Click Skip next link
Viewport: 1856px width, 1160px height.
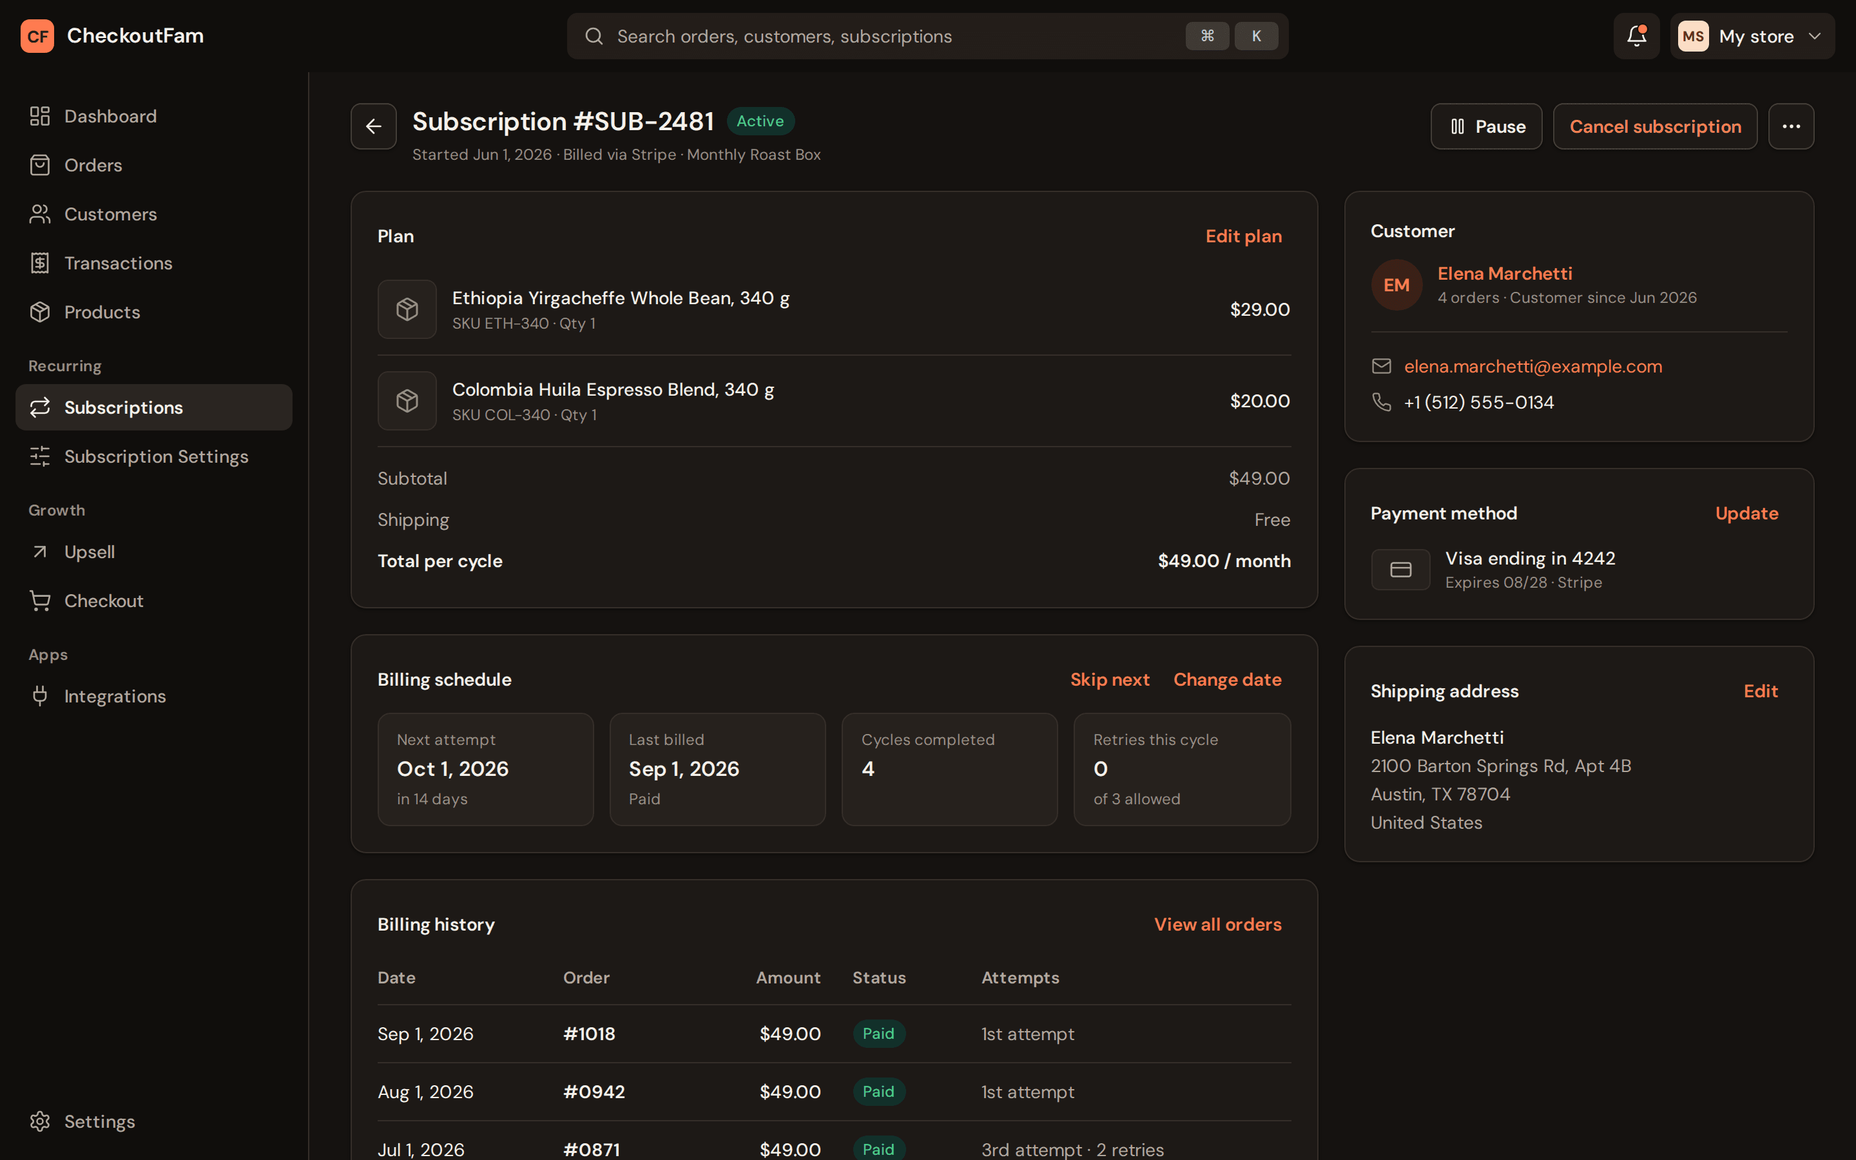tap(1110, 680)
